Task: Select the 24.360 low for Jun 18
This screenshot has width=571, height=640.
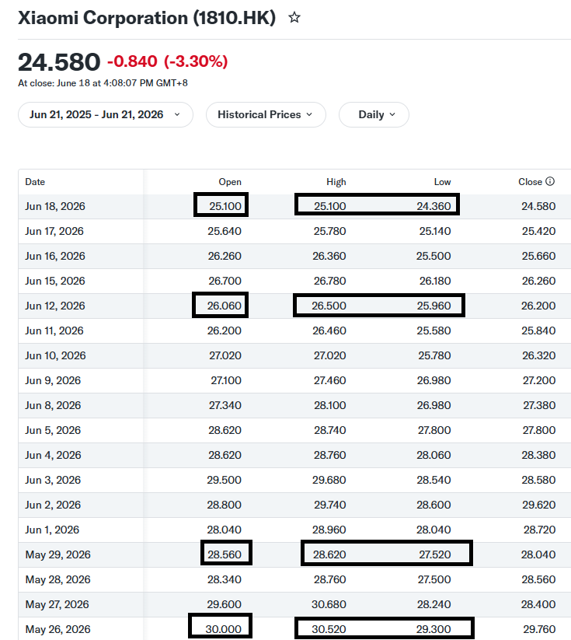Action: pyautogui.click(x=433, y=206)
